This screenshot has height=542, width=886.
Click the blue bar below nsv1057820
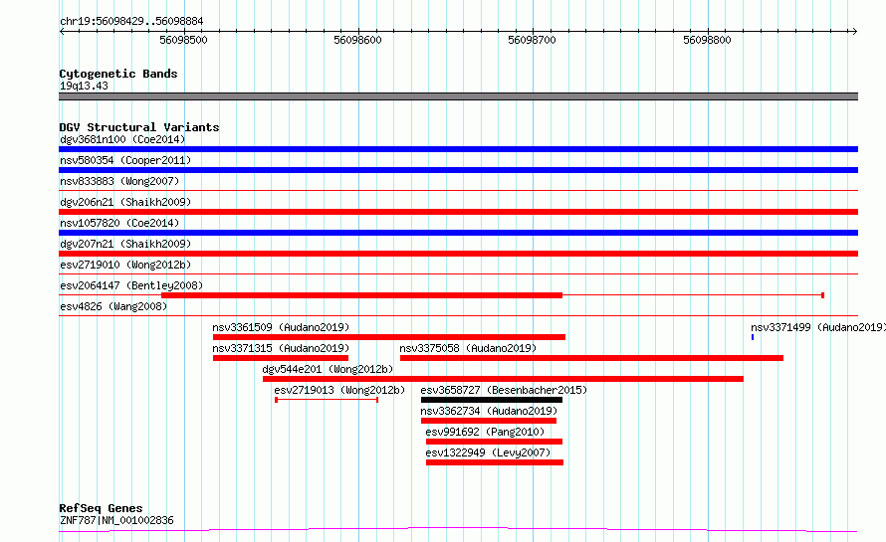[458, 233]
